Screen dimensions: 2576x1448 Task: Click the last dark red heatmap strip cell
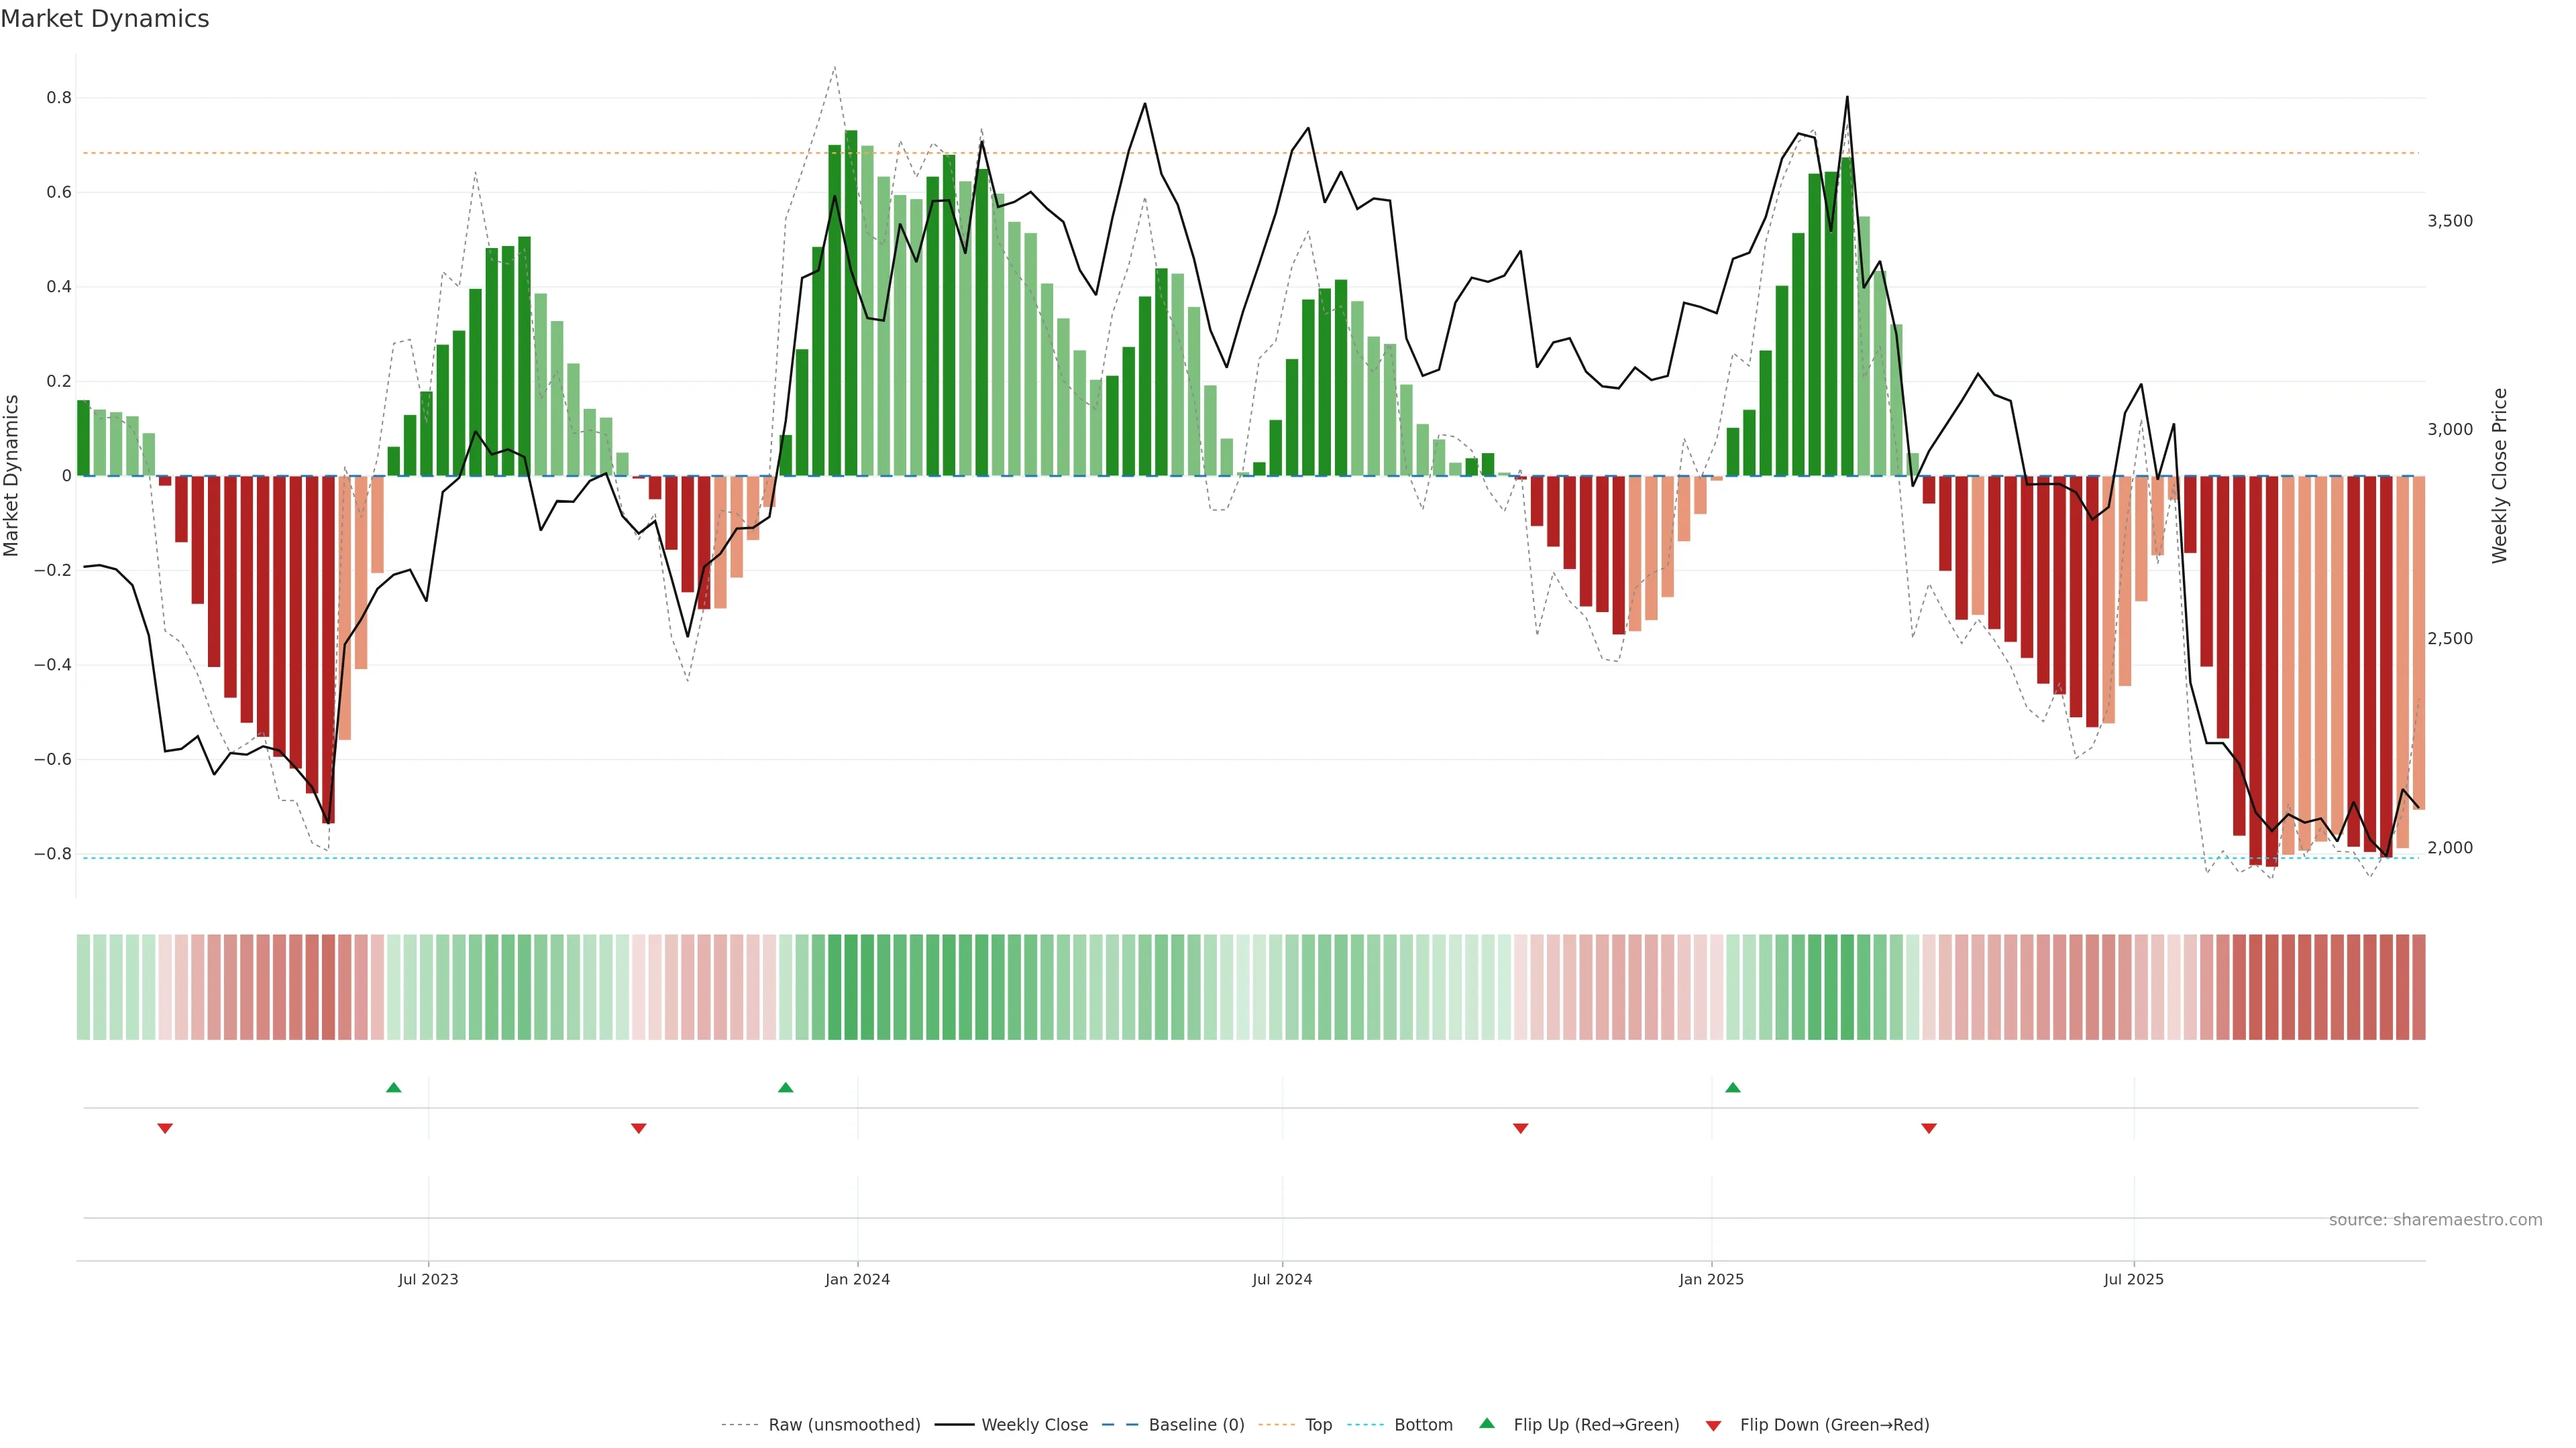coord(2418,986)
